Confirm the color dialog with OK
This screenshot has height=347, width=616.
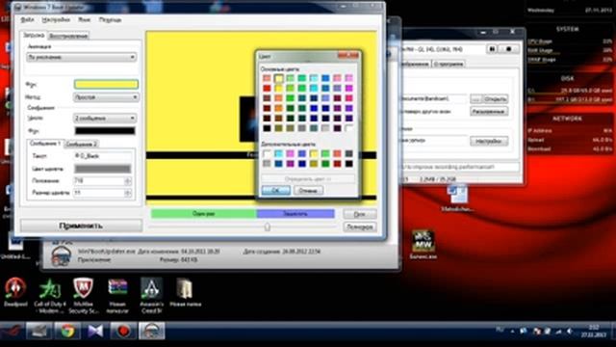276,191
